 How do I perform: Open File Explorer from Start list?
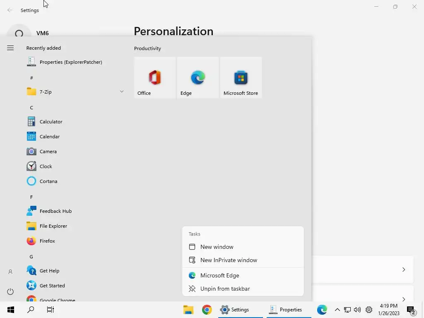(x=75, y=226)
